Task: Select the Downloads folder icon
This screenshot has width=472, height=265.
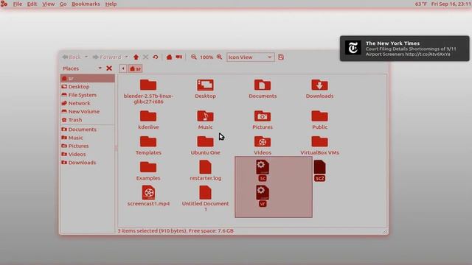Action: [x=319, y=89]
